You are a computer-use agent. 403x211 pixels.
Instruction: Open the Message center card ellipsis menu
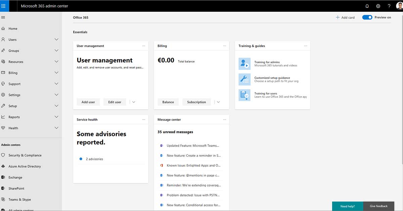(x=225, y=119)
